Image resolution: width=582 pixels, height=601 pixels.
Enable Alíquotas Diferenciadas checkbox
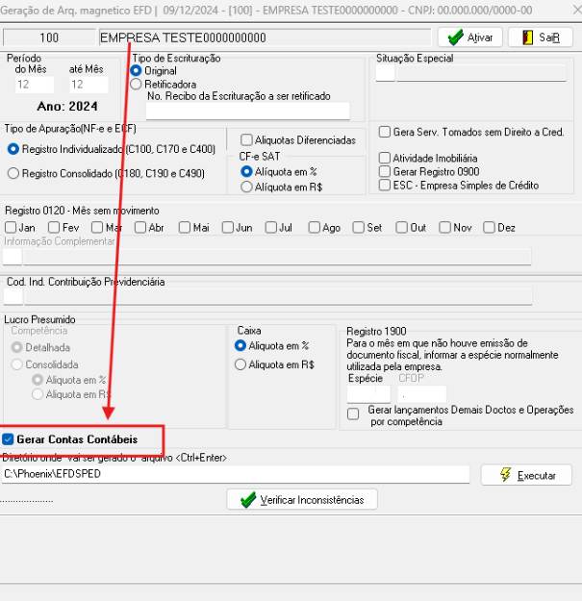click(x=246, y=139)
